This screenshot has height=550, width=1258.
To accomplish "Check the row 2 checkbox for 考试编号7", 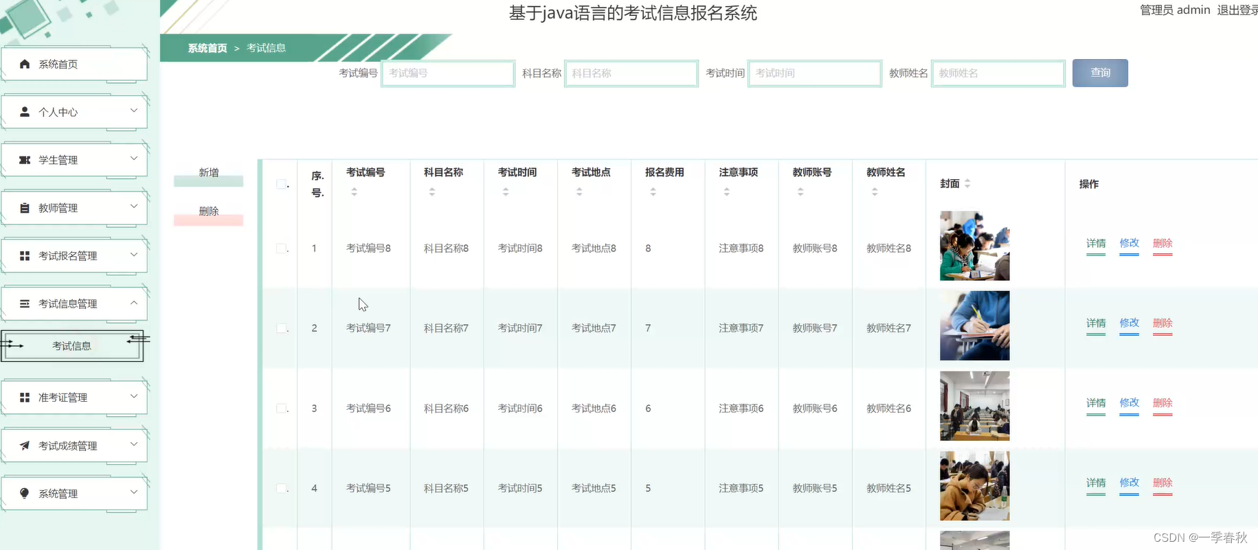I will click(282, 328).
